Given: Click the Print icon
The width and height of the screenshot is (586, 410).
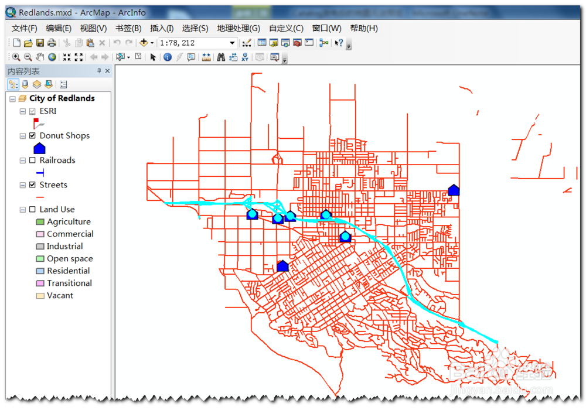Looking at the screenshot, I should tap(52, 43).
